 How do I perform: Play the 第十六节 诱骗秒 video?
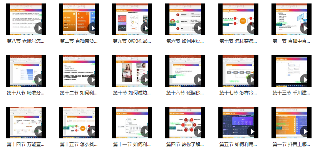[199, 80]
